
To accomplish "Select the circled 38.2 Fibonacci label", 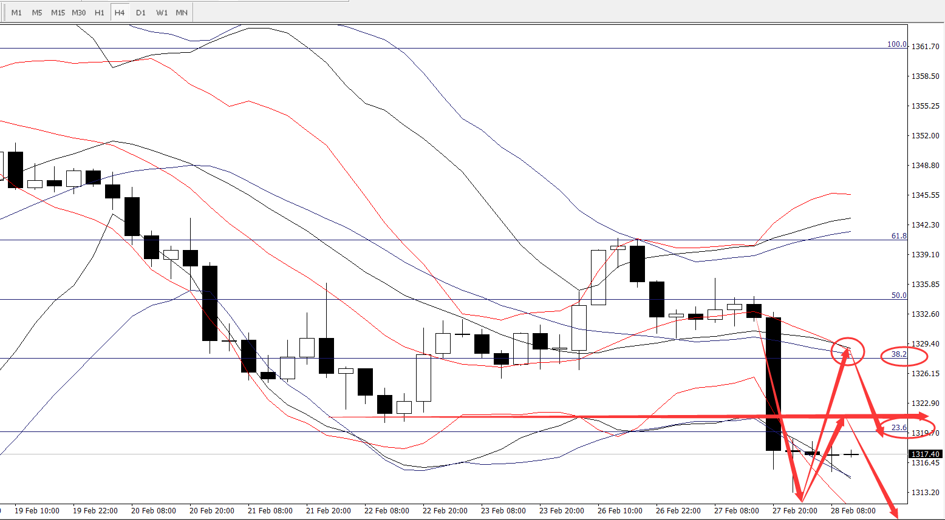I will [x=899, y=354].
